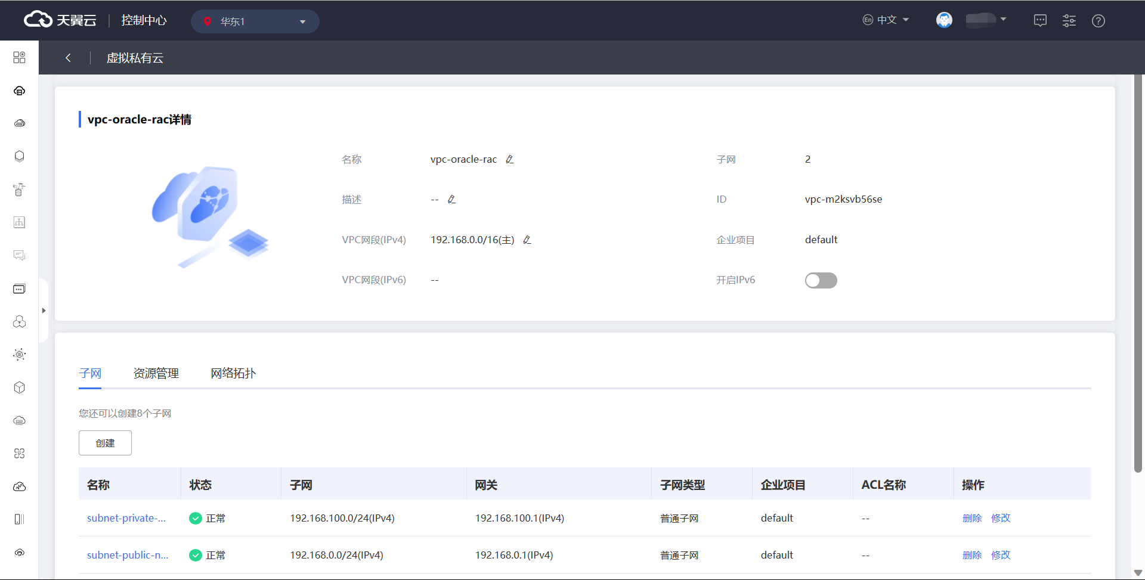Switch to the 网络拓扑 tab

click(233, 373)
